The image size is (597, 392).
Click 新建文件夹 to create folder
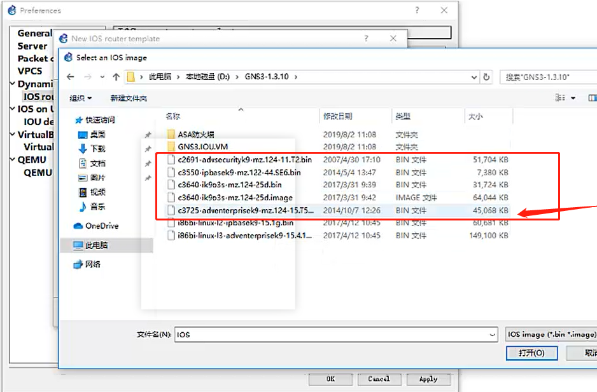(x=129, y=98)
